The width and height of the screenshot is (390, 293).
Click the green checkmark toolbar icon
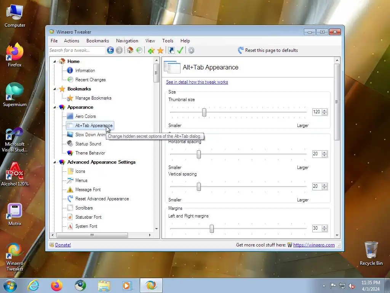[x=180, y=50]
